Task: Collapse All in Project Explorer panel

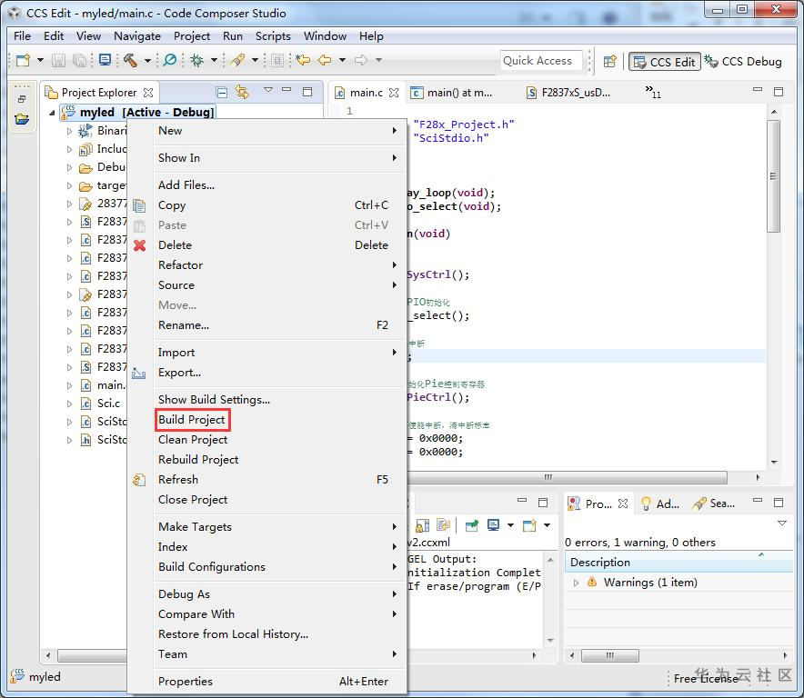Action: [x=222, y=92]
